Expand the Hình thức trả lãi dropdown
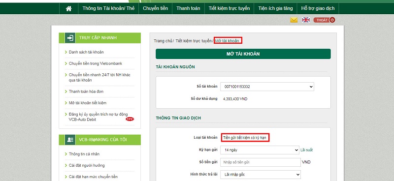394x181 pixels. click(x=261, y=175)
